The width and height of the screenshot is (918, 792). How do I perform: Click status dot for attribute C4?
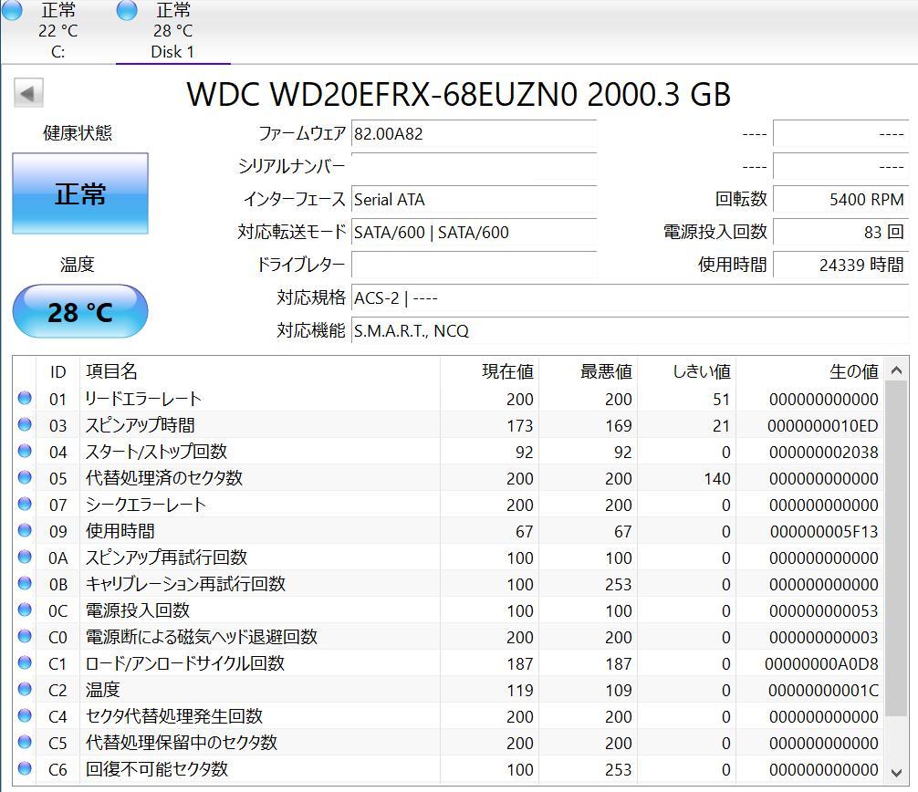pos(25,715)
